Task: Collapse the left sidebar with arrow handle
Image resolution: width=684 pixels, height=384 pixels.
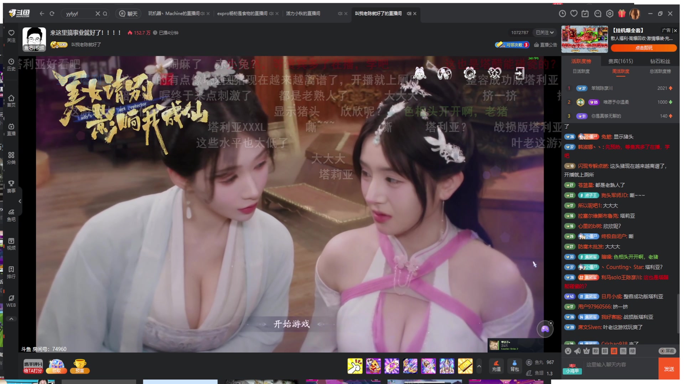Action: tap(20, 201)
